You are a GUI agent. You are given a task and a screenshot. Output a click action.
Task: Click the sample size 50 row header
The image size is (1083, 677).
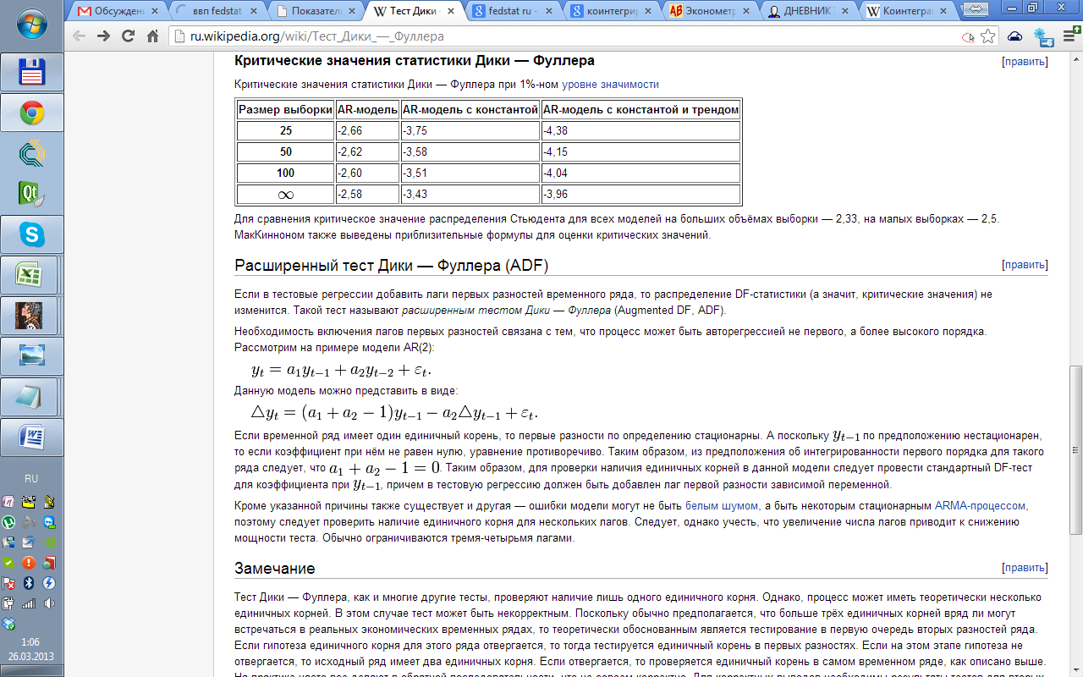285,151
